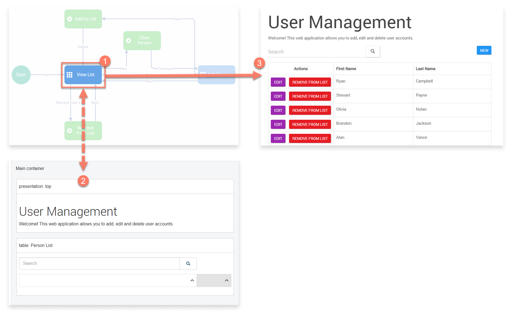Click the gear icon on the Clear Person node

click(129, 41)
